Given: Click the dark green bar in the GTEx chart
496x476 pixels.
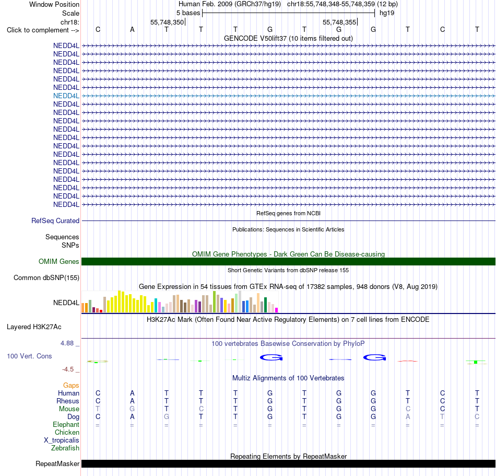Looking at the screenshot, I should 265,305.
